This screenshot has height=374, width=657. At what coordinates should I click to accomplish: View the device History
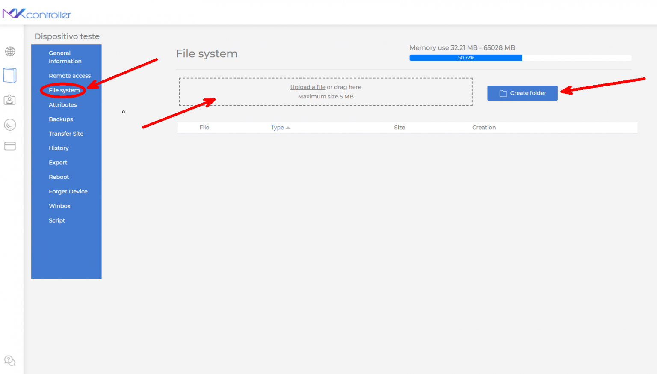[59, 148]
